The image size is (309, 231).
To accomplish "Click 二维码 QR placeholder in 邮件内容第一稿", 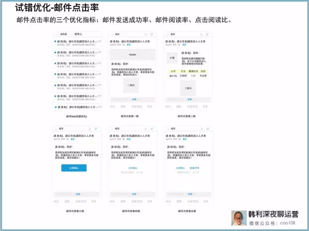I will [131, 85].
